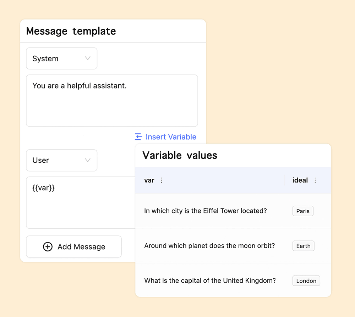This screenshot has height=317, width=355.
Task: Open the System role dropdown
Action: click(61, 58)
